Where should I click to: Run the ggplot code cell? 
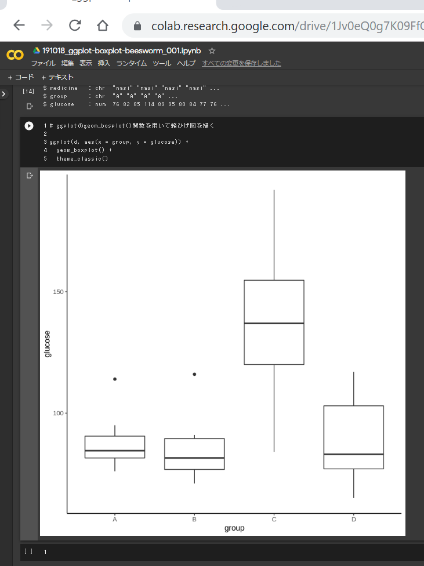(29, 126)
